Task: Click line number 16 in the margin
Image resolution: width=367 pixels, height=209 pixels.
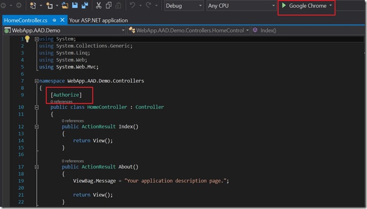Action: pyautogui.click(x=21, y=154)
